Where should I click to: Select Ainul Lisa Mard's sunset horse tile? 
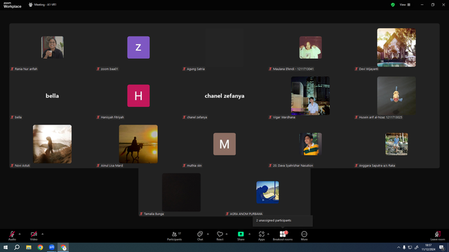tap(138, 144)
